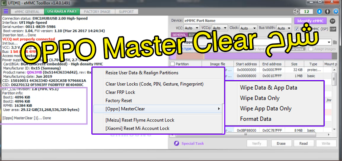Switch to USERAREA PART tab
The height and width of the screenshot is (161, 342).
tap(62, 11)
